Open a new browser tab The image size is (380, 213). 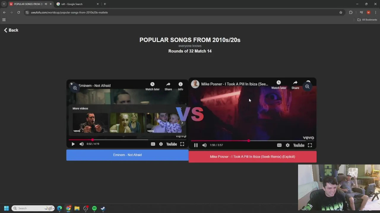[105, 4]
